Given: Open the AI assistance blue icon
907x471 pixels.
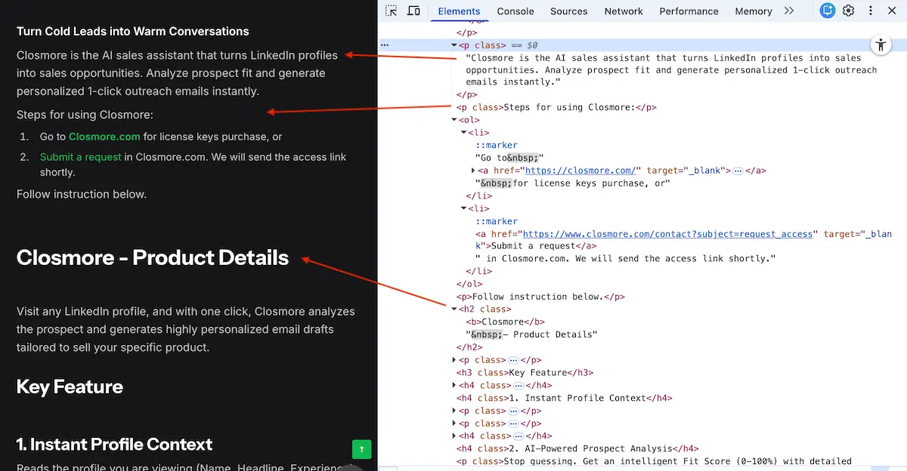Looking at the screenshot, I should (x=828, y=11).
